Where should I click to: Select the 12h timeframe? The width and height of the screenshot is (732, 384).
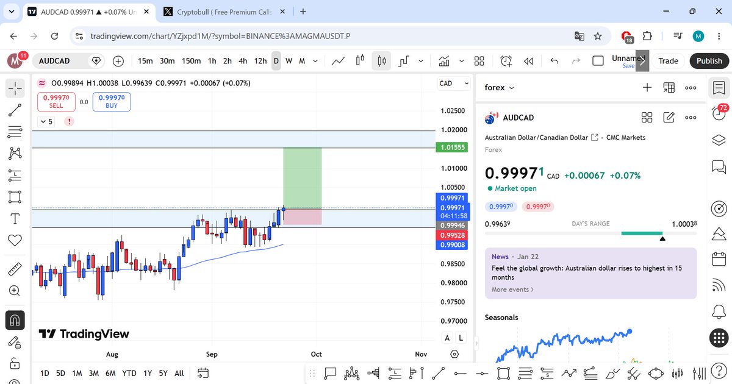[260, 61]
